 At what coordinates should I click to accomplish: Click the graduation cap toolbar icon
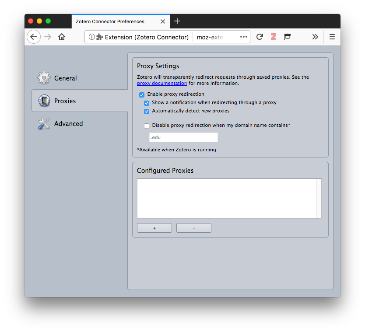(x=287, y=37)
